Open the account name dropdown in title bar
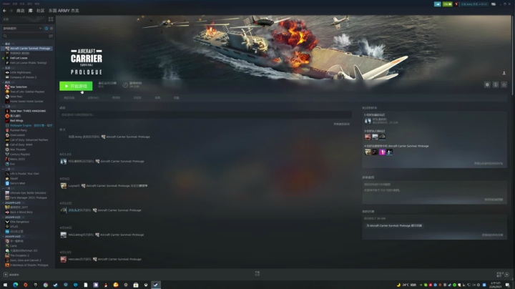The height and width of the screenshot is (289, 515). pos(474,4)
